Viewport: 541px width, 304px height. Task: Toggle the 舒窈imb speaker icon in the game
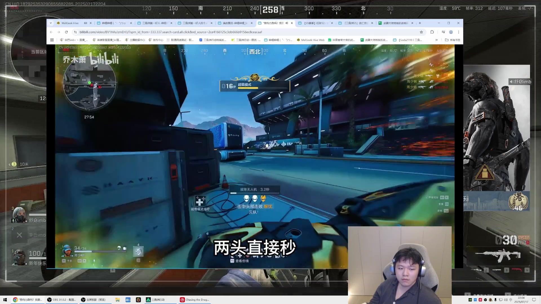tap(511, 82)
